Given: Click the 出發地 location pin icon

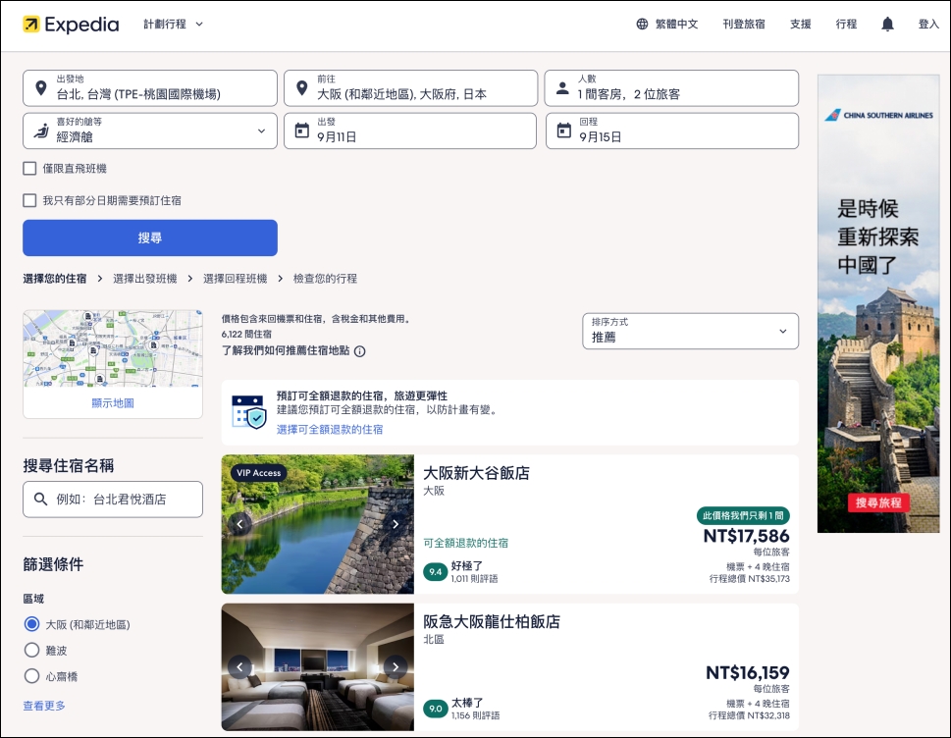Looking at the screenshot, I should click(x=40, y=88).
